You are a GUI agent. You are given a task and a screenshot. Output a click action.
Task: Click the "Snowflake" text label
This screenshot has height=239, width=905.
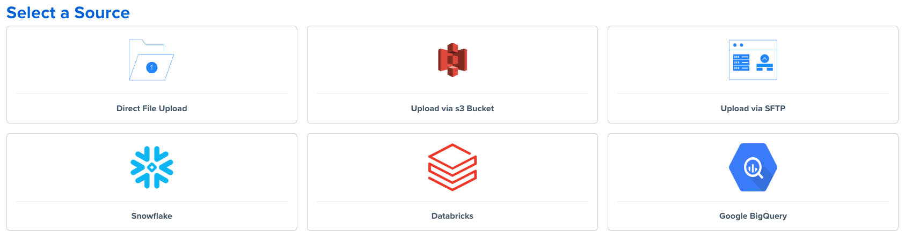(x=152, y=216)
